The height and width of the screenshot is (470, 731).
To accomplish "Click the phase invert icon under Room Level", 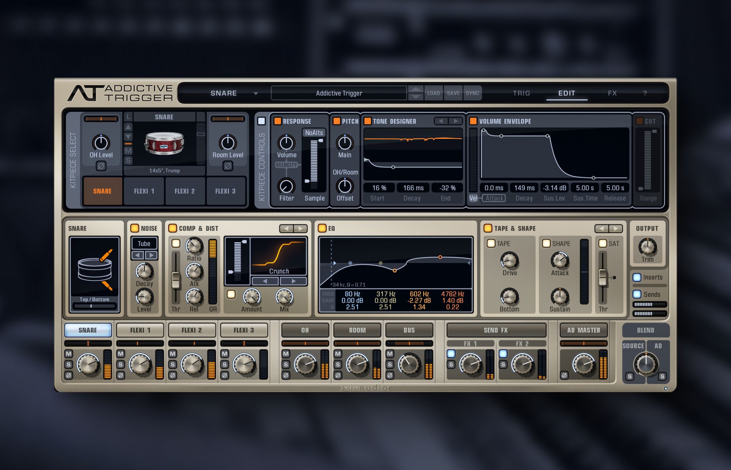I will tap(228, 166).
